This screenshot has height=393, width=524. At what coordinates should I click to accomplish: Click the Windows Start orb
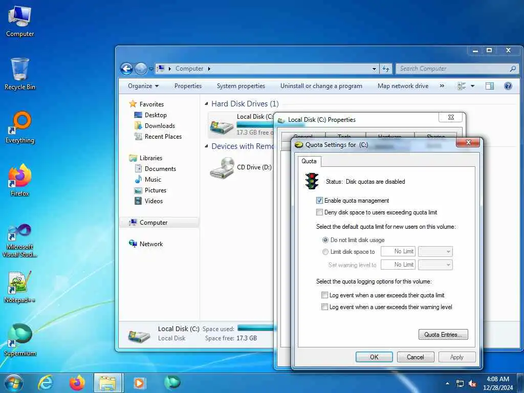coord(14,383)
